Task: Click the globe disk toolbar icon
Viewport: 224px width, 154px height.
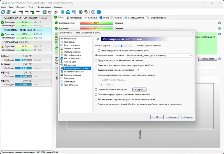Action: pyautogui.click(x=45, y=12)
